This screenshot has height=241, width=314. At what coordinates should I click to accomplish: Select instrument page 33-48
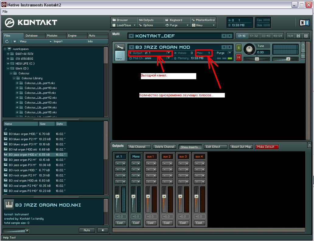[x=266, y=36]
